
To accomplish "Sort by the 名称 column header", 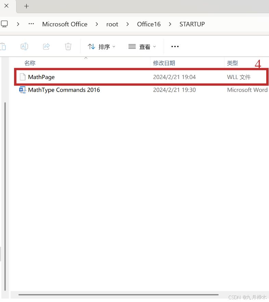I will (30, 63).
